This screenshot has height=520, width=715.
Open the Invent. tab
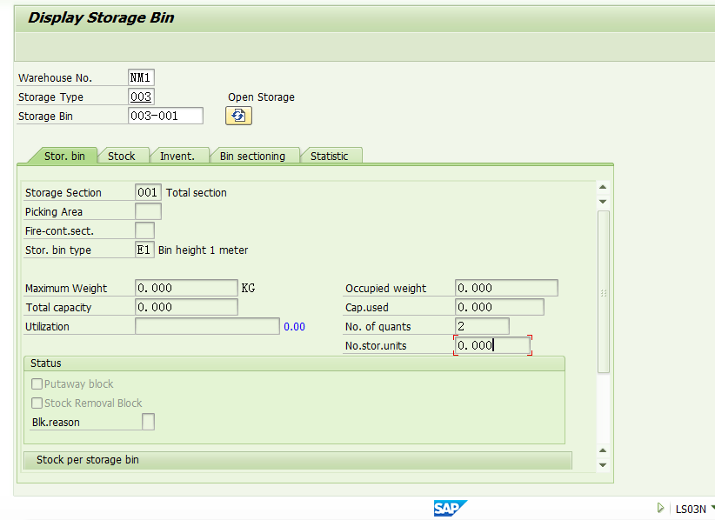[x=177, y=156]
